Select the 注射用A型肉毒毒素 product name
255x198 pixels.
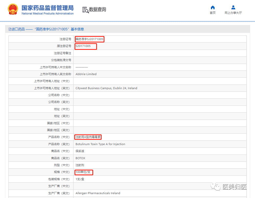88,137
